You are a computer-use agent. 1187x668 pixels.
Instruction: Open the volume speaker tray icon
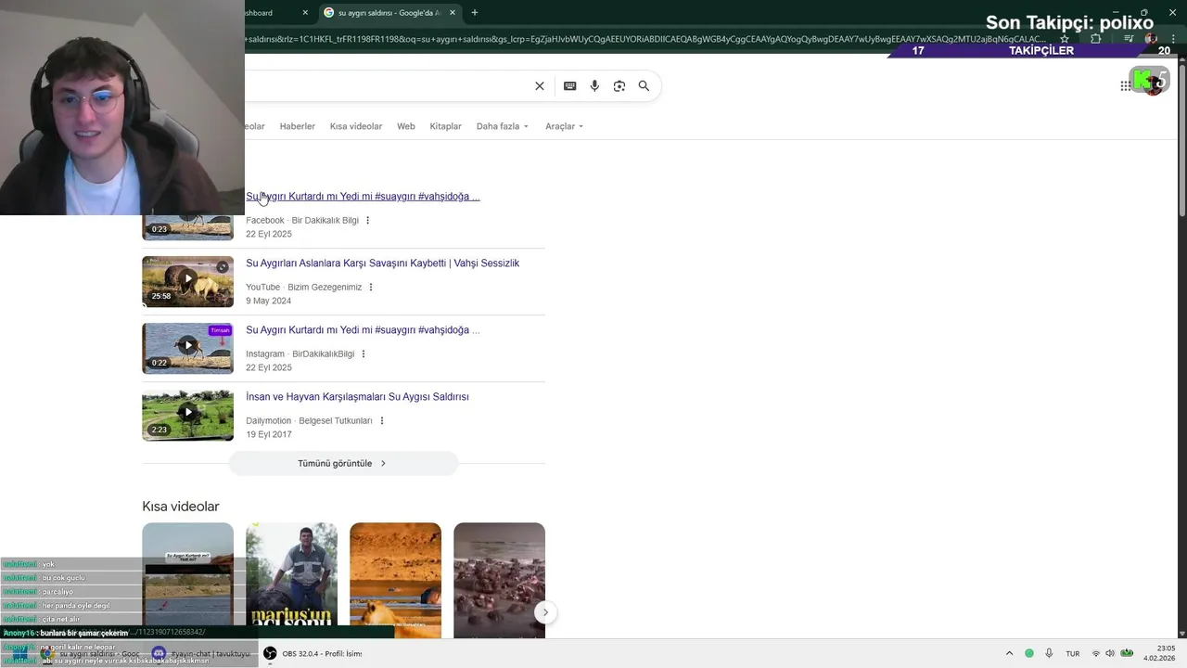point(1110,653)
